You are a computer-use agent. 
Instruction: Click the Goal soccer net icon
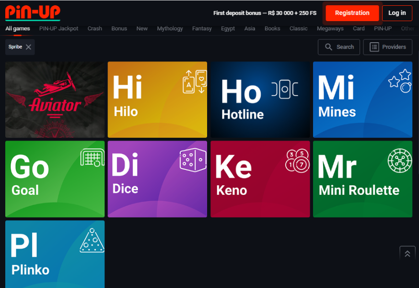pyautogui.click(x=92, y=157)
